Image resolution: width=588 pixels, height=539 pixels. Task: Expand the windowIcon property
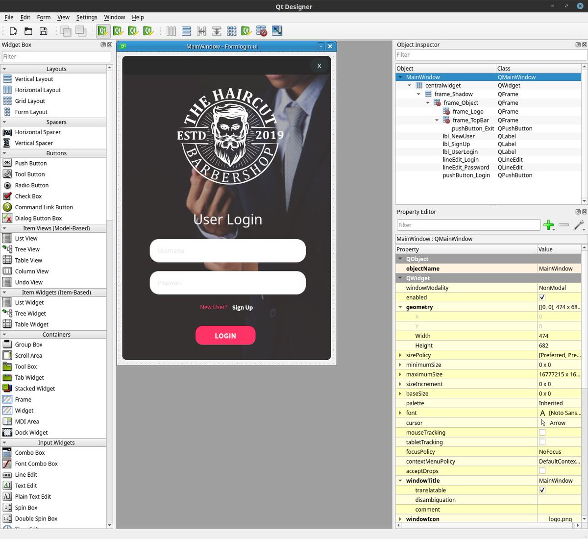point(400,519)
